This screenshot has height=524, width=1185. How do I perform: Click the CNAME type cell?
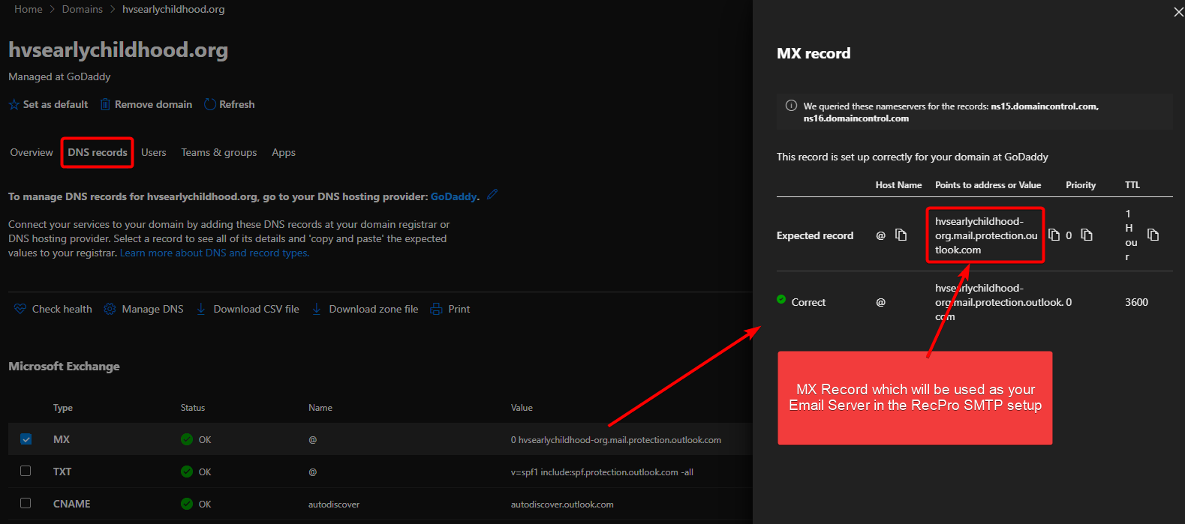(72, 504)
